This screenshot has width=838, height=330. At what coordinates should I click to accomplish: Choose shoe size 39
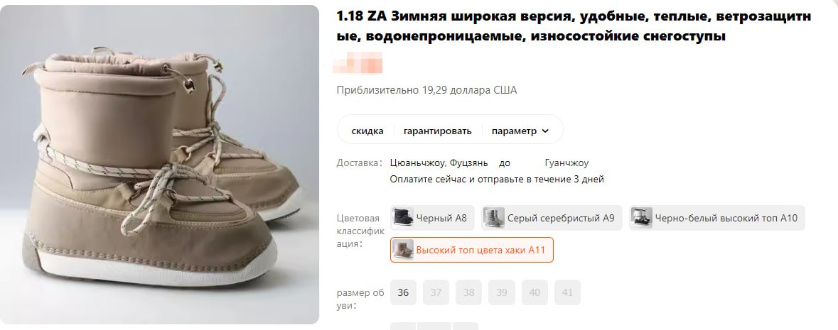pyautogui.click(x=501, y=292)
